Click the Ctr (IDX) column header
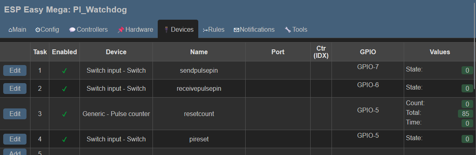 [321, 52]
